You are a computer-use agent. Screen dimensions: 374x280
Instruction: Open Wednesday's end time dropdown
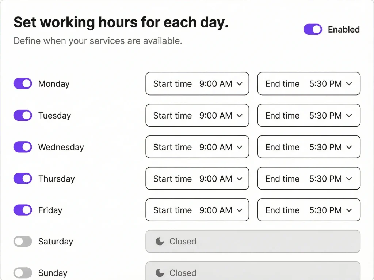pyautogui.click(x=309, y=147)
